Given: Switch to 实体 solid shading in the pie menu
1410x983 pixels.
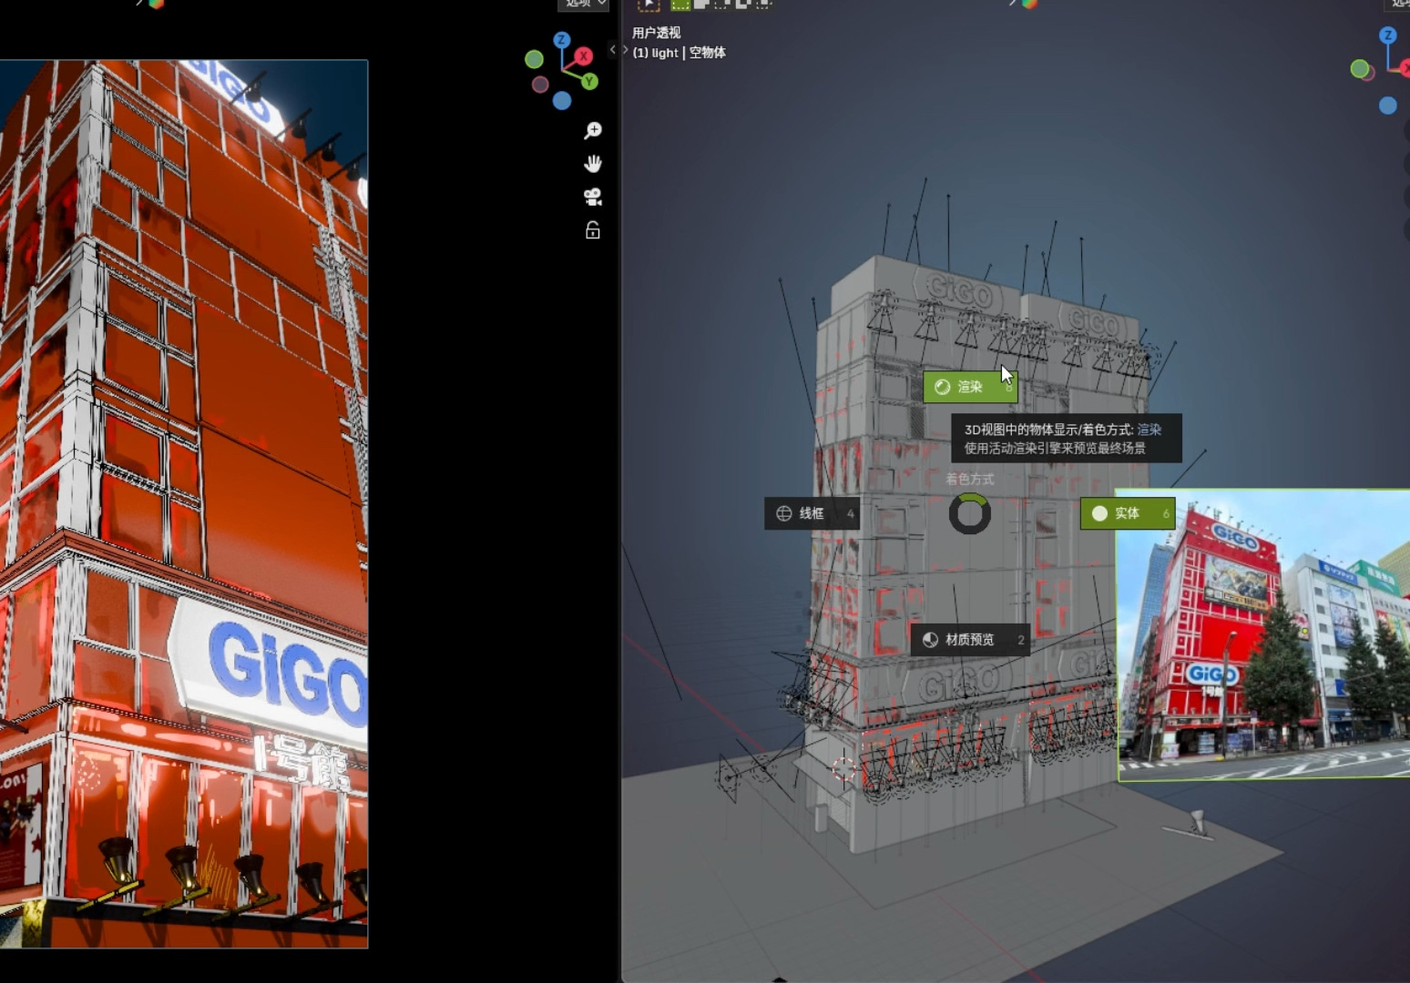Looking at the screenshot, I should [1128, 513].
